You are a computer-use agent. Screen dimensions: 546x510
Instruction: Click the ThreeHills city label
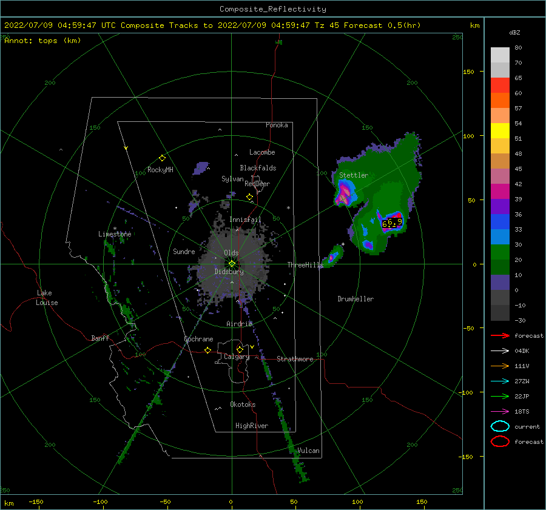305,265
